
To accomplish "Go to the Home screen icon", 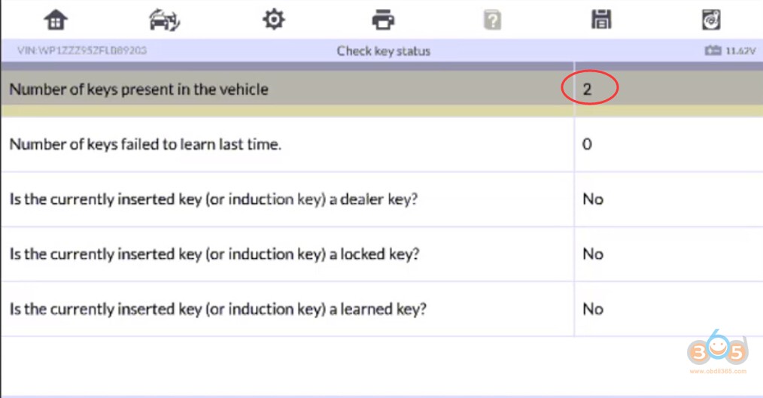I will point(56,20).
